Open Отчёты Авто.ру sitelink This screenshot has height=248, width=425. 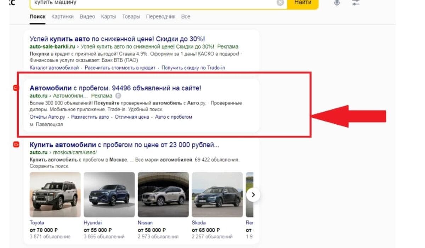47,117
